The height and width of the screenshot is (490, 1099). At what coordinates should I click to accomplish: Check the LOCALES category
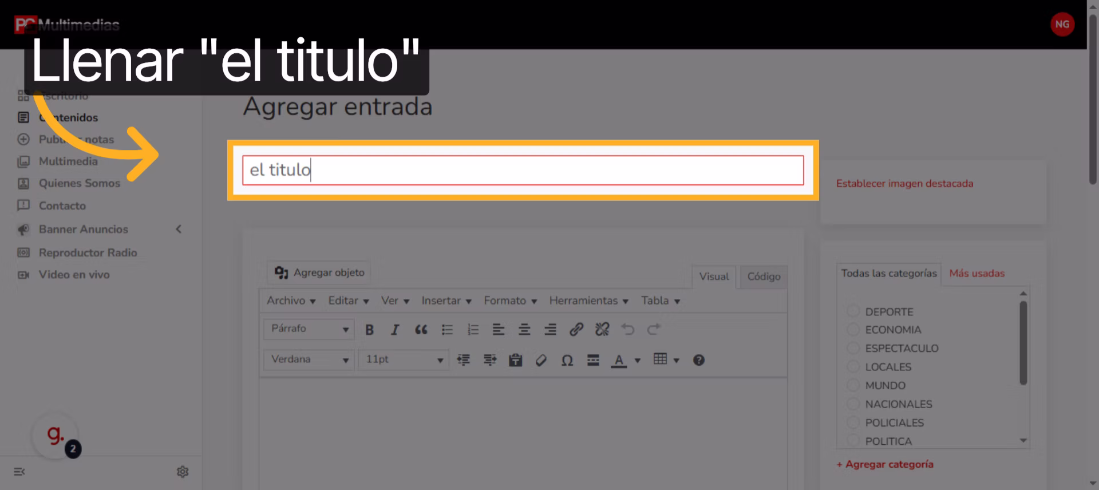[853, 367]
